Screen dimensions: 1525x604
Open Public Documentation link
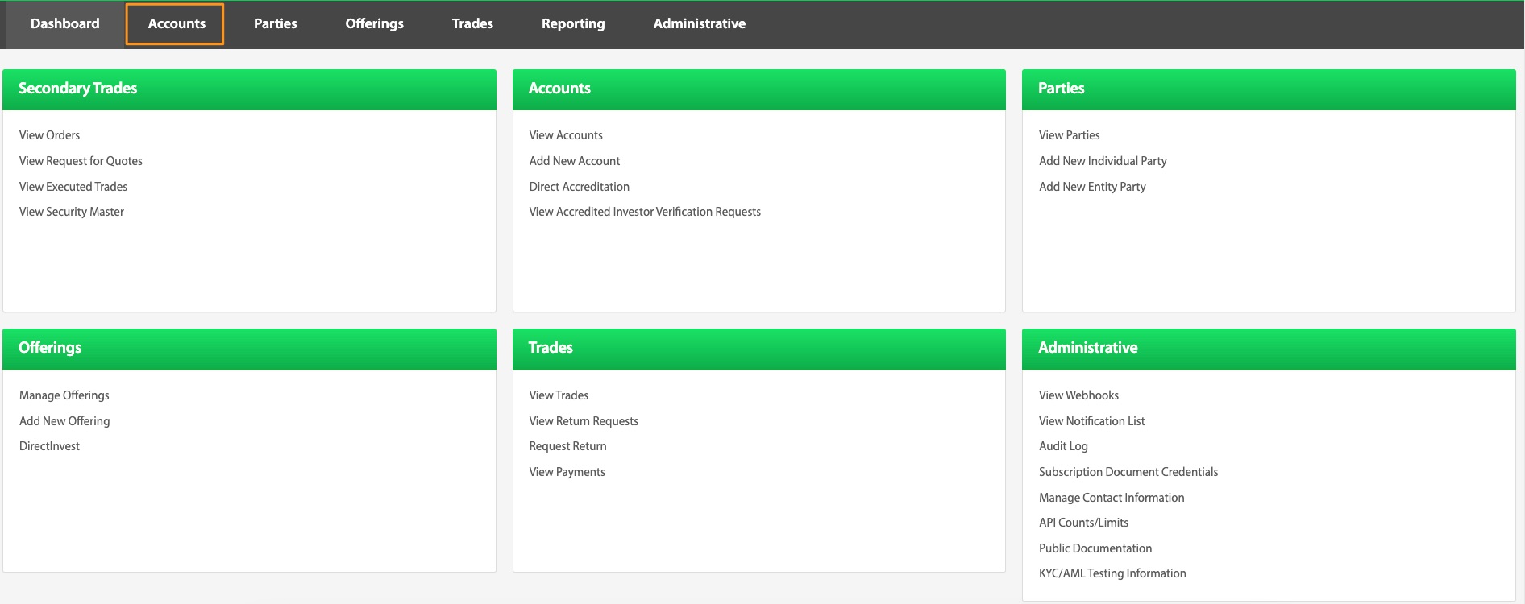click(1095, 548)
